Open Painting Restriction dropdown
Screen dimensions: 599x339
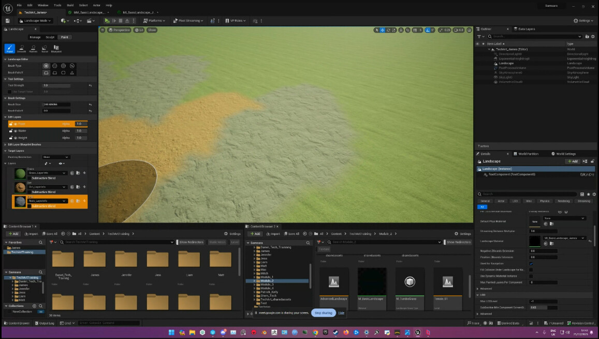click(56, 157)
